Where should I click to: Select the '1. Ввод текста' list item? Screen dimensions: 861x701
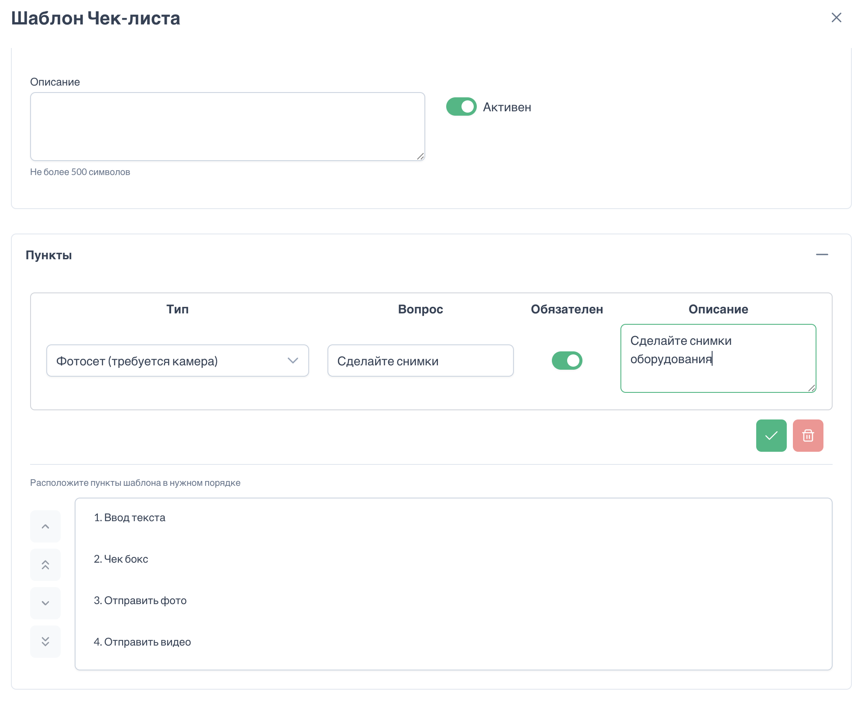(130, 518)
